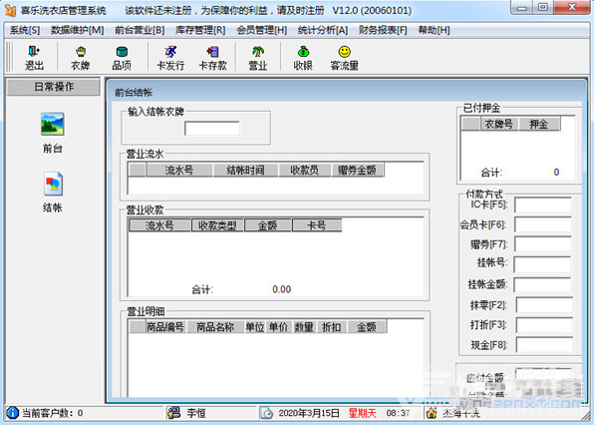The image size is (594, 425).
Task: Open the 营业 palm tree icon
Action: pyautogui.click(x=258, y=57)
